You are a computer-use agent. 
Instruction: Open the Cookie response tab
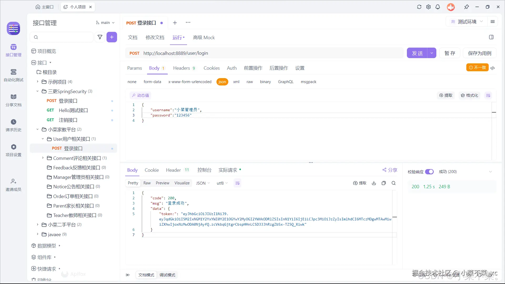[152, 170]
